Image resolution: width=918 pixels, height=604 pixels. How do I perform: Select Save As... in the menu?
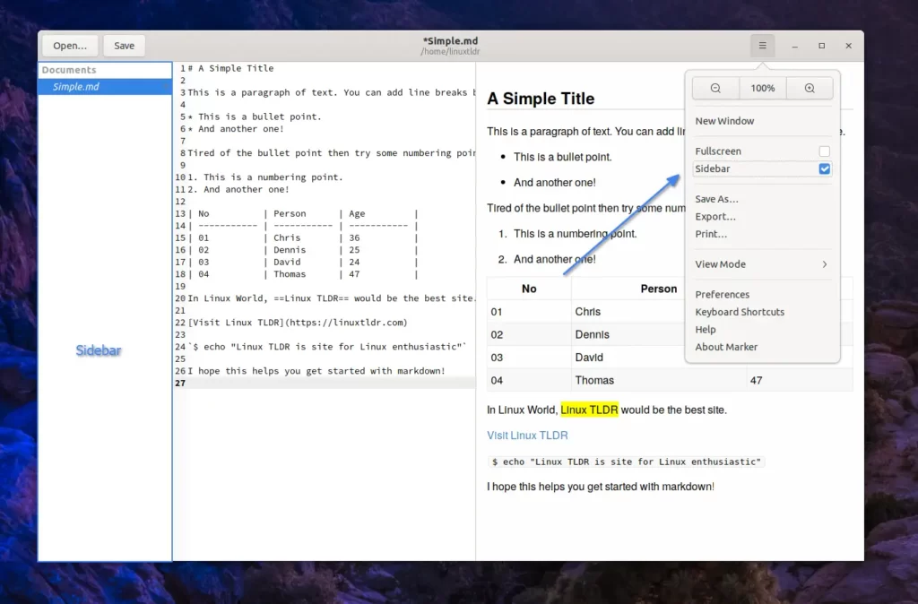click(762, 199)
